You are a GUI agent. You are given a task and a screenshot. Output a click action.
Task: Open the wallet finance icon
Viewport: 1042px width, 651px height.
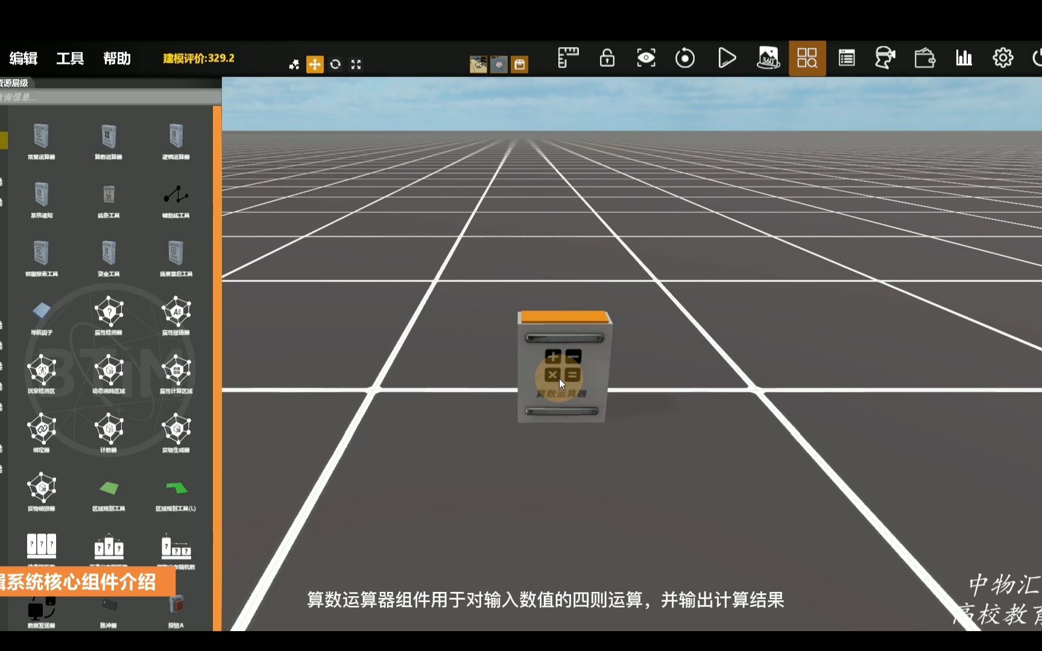(924, 58)
